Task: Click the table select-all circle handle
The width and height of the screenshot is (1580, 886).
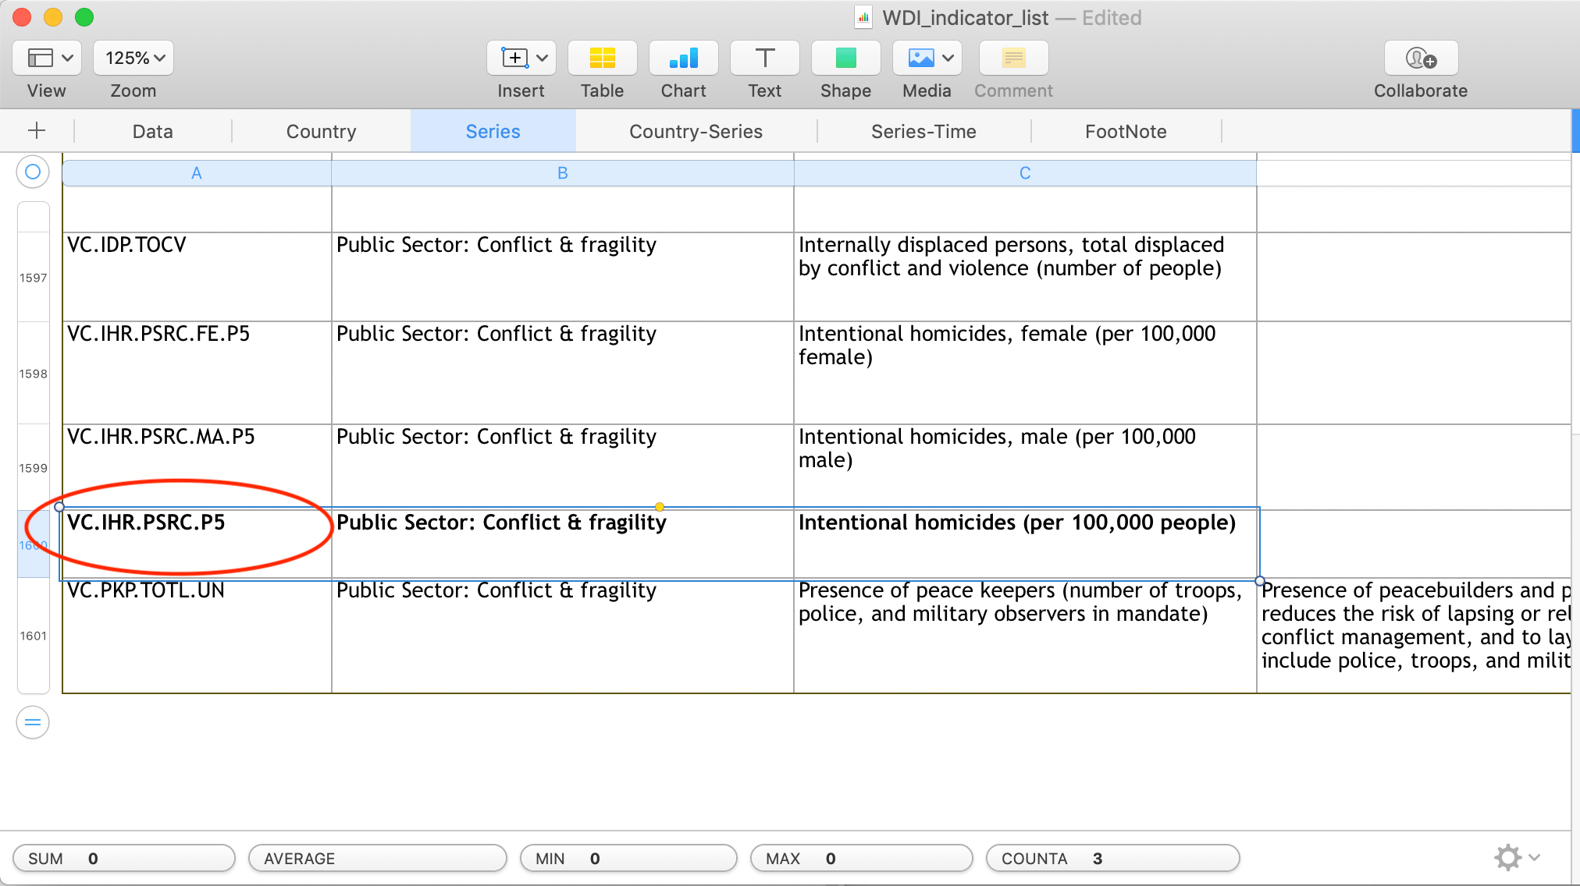Action: [33, 172]
